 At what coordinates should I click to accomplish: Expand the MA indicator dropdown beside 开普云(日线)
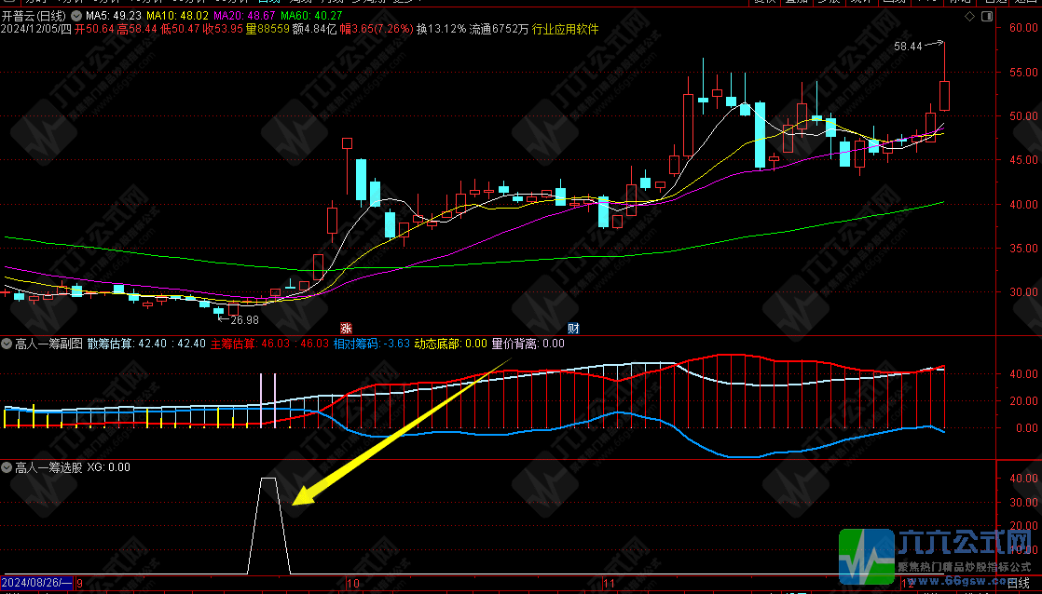point(76,16)
